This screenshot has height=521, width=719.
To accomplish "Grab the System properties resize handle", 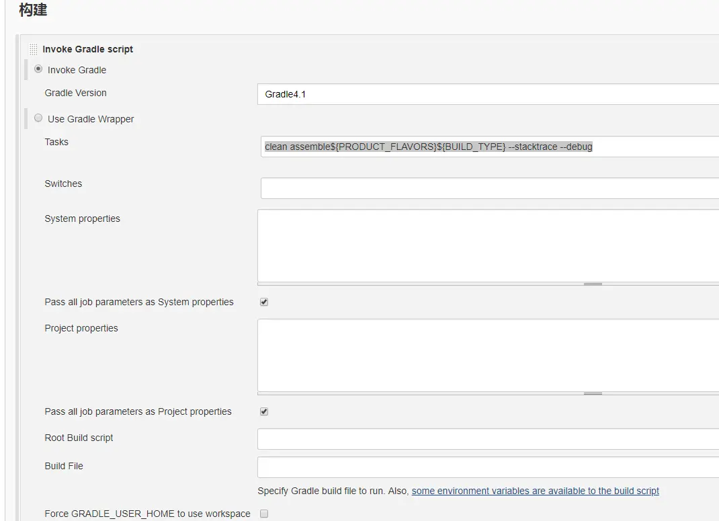I will (x=593, y=284).
